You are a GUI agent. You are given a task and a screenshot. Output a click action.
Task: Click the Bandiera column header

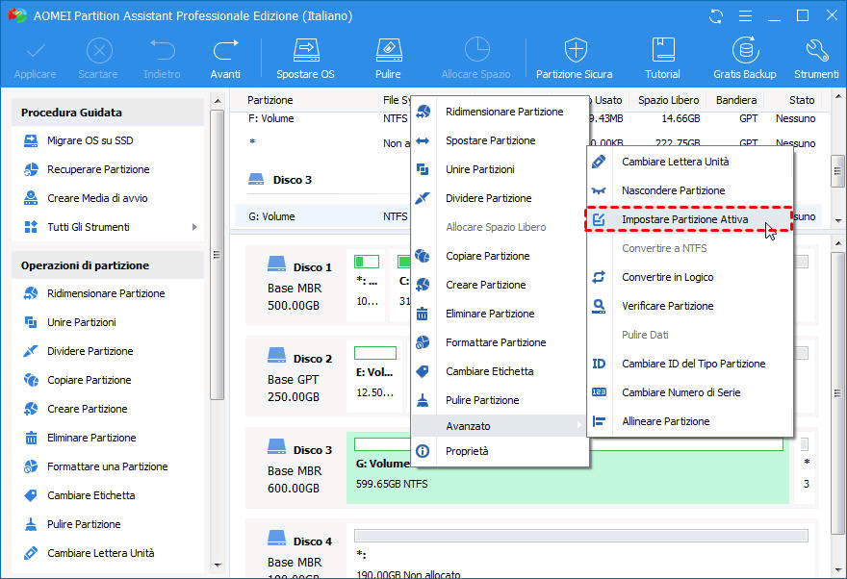pyautogui.click(x=735, y=100)
